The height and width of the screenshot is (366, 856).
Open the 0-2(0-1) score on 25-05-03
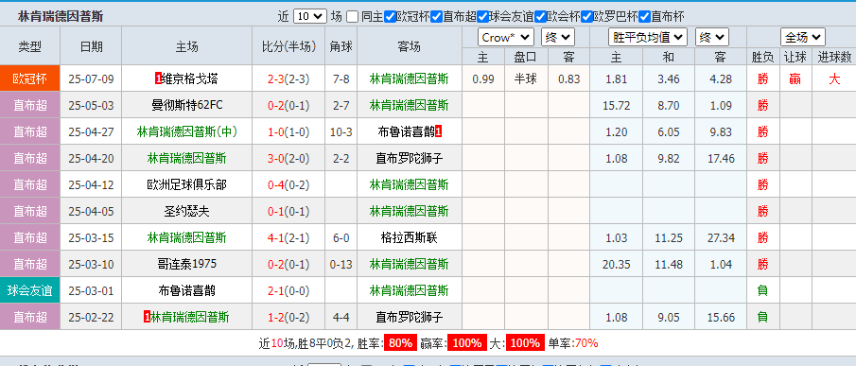(288, 105)
